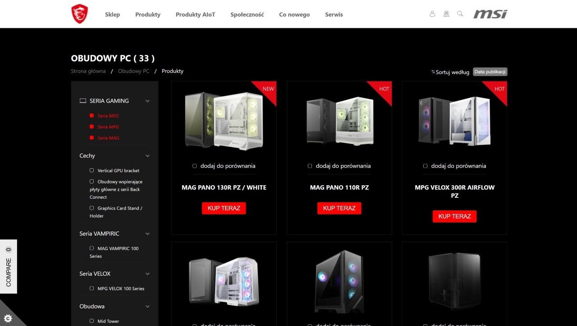Open the search magnifier icon
The height and width of the screenshot is (326, 577).
pyautogui.click(x=460, y=13)
